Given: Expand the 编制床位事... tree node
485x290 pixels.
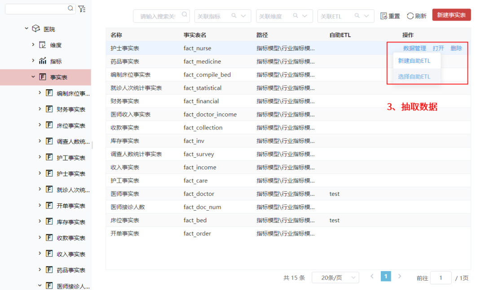Looking at the screenshot, I should [40, 93].
